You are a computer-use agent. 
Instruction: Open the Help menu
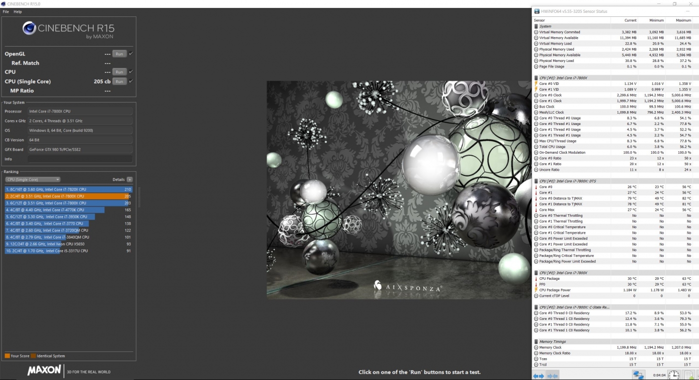click(18, 11)
